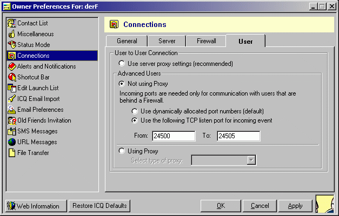The height and width of the screenshot is (216, 339).
Task: Click the Restore ICQ Defaults button
Action: pos(99,206)
